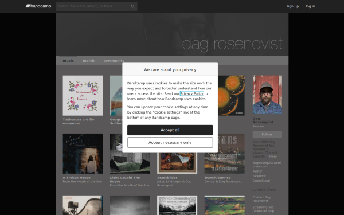
Task: Open the log in link
Action: coord(310,6)
